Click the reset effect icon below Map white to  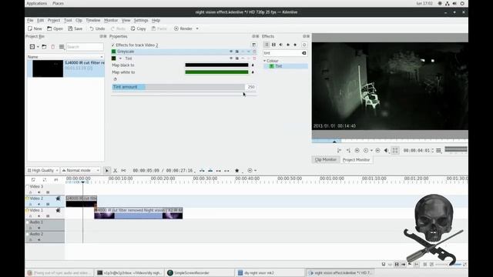pyautogui.click(x=115, y=79)
